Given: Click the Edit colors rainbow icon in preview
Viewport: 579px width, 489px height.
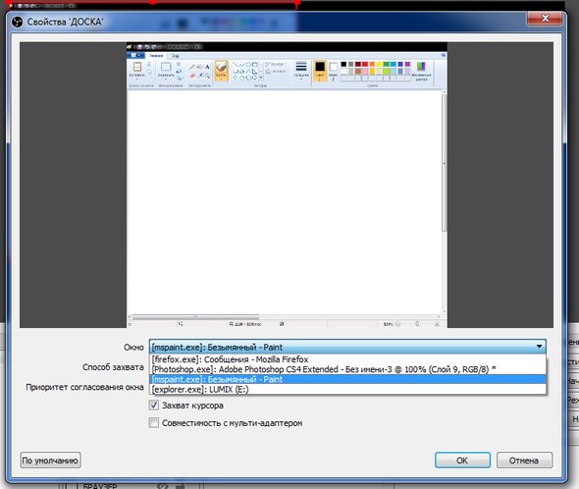Looking at the screenshot, I should tap(421, 66).
